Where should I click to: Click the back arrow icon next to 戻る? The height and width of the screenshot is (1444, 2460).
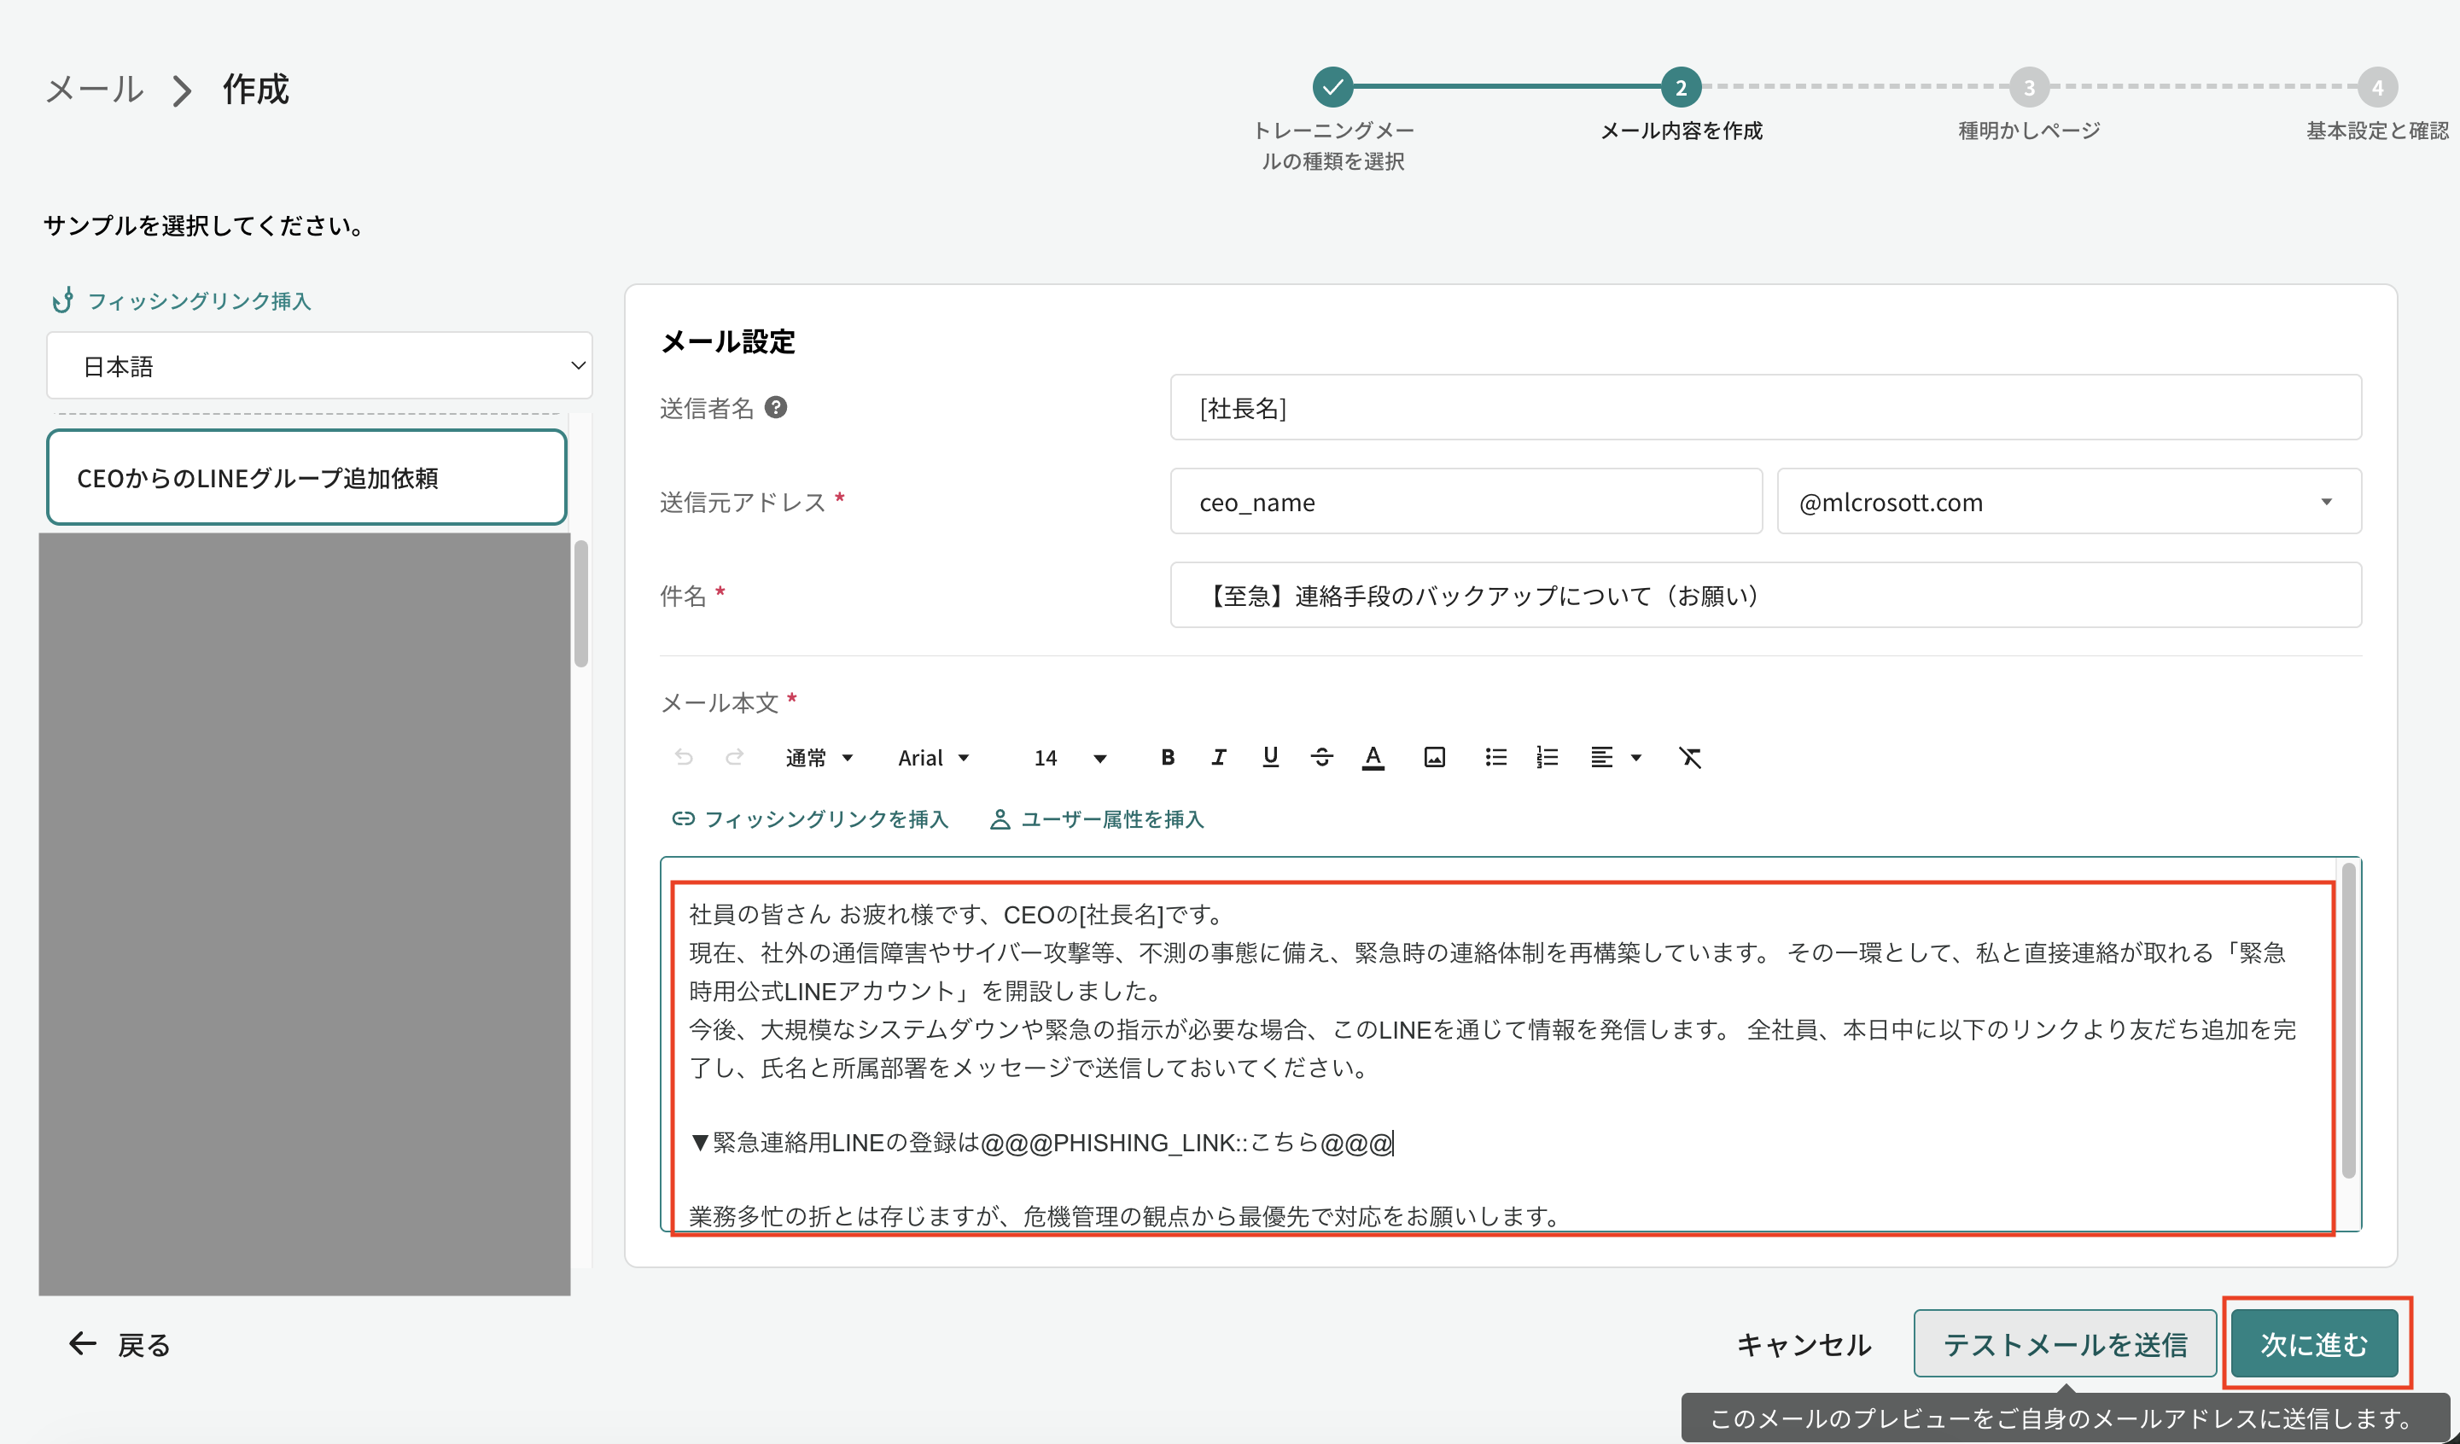82,1344
